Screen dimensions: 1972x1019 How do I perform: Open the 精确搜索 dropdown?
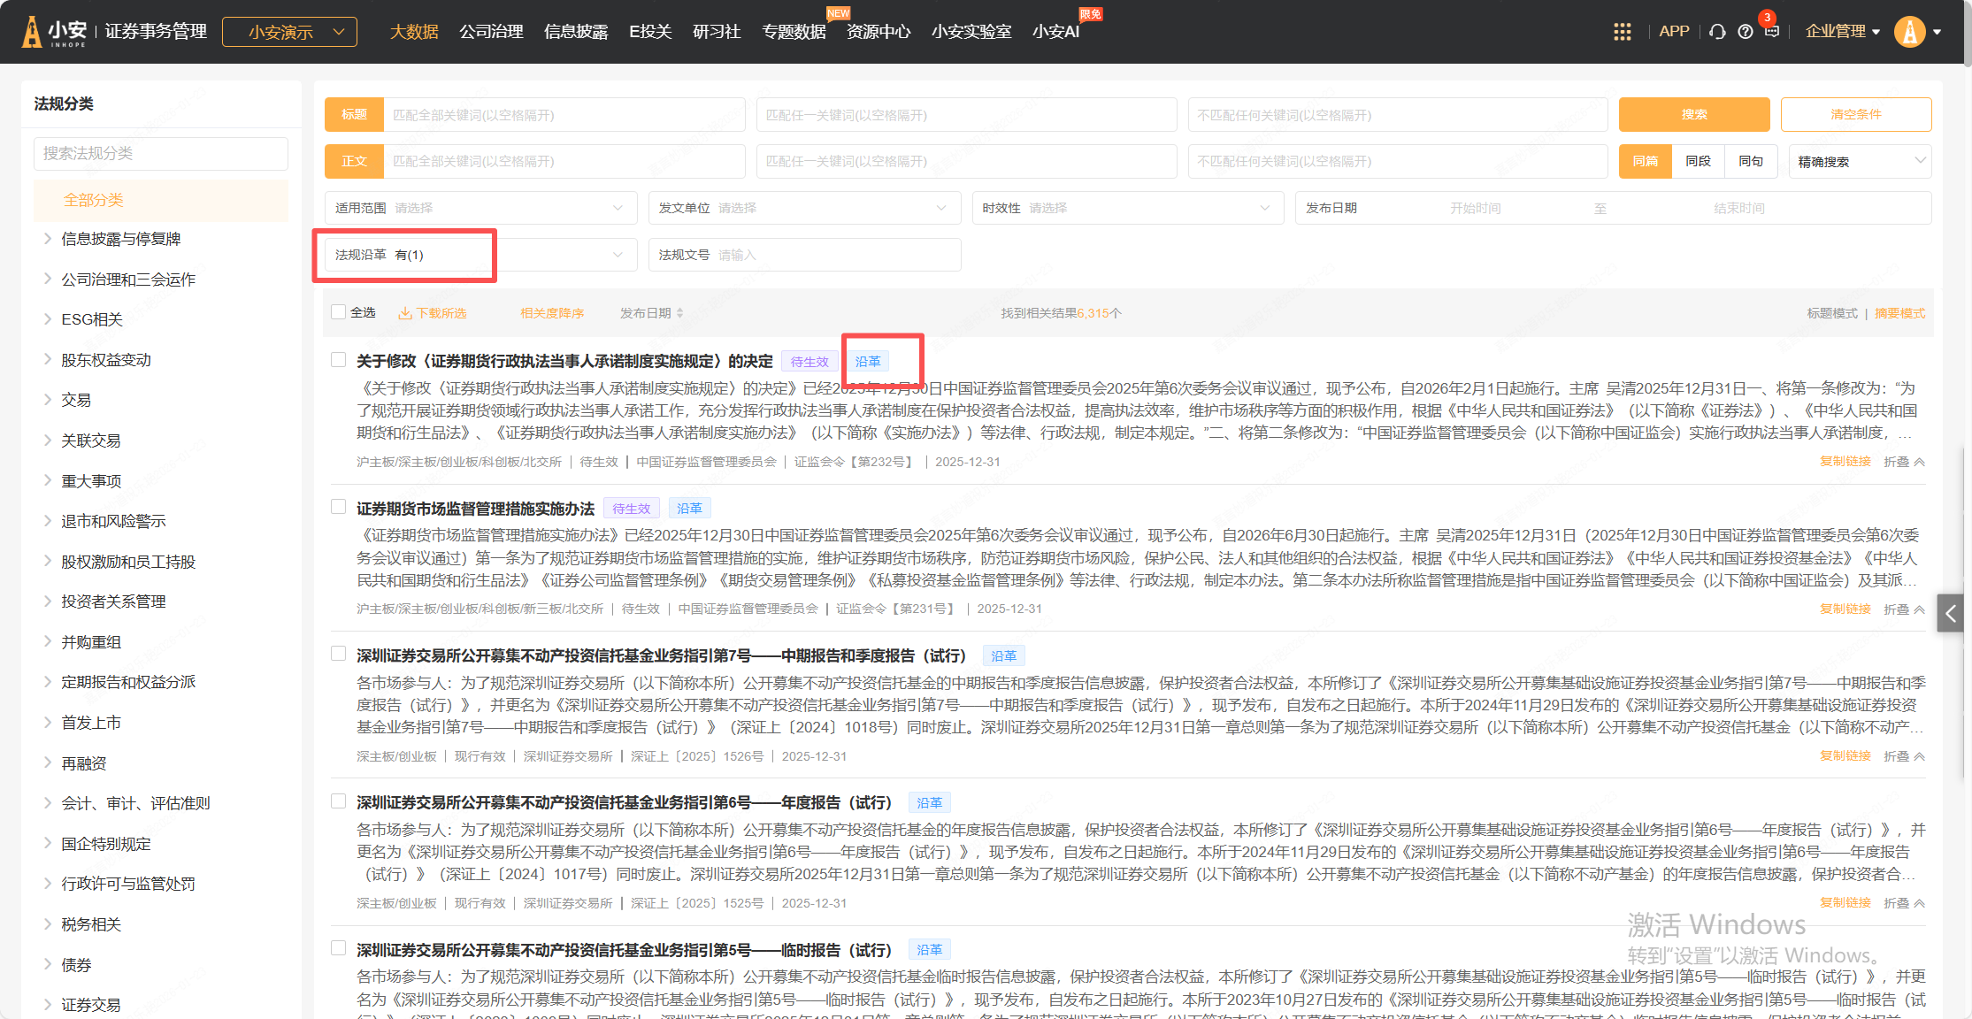(x=1859, y=161)
